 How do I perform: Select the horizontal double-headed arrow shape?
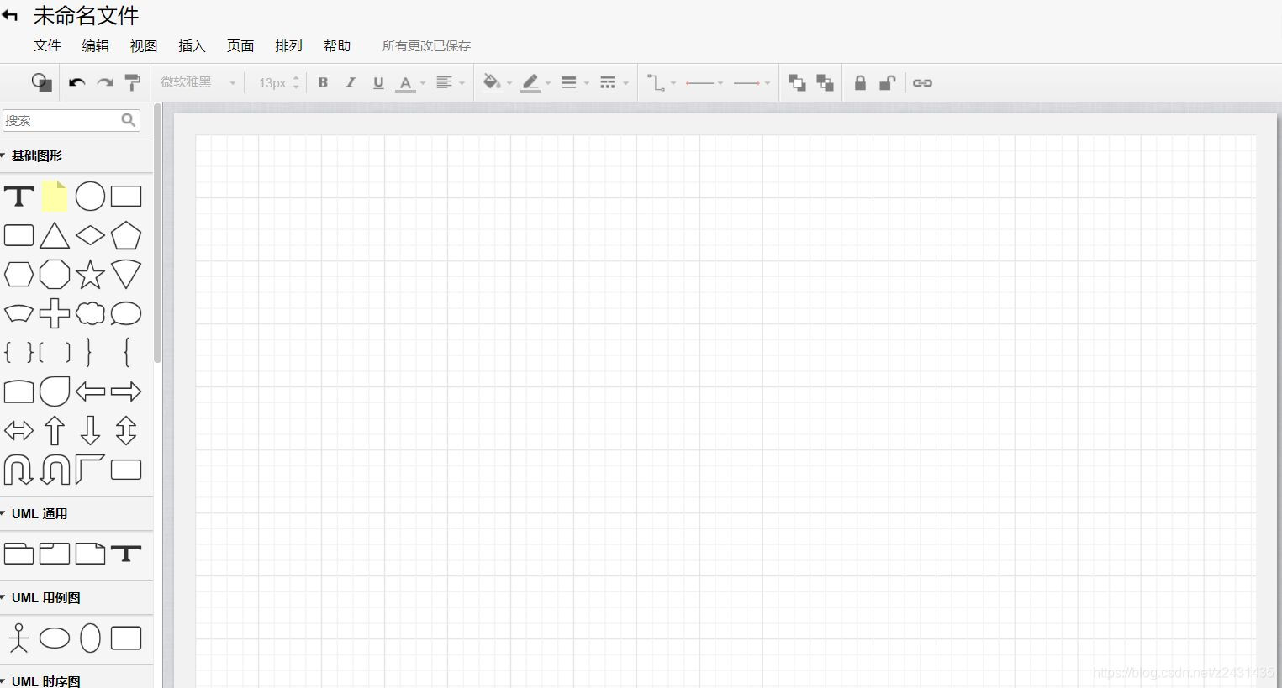coord(18,431)
